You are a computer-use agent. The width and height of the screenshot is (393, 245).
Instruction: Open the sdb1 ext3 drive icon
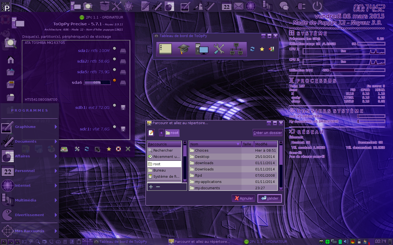click(123, 108)
